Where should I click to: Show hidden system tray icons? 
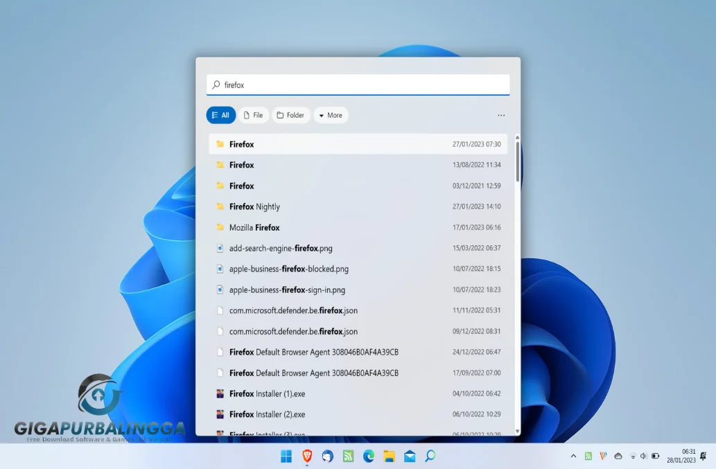point(573,456)
